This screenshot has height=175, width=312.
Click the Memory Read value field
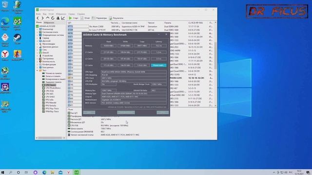tap(108, 46)
